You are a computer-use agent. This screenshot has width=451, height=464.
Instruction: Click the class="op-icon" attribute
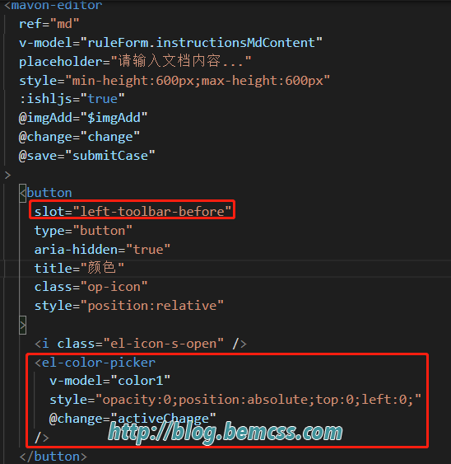(91, 287)
